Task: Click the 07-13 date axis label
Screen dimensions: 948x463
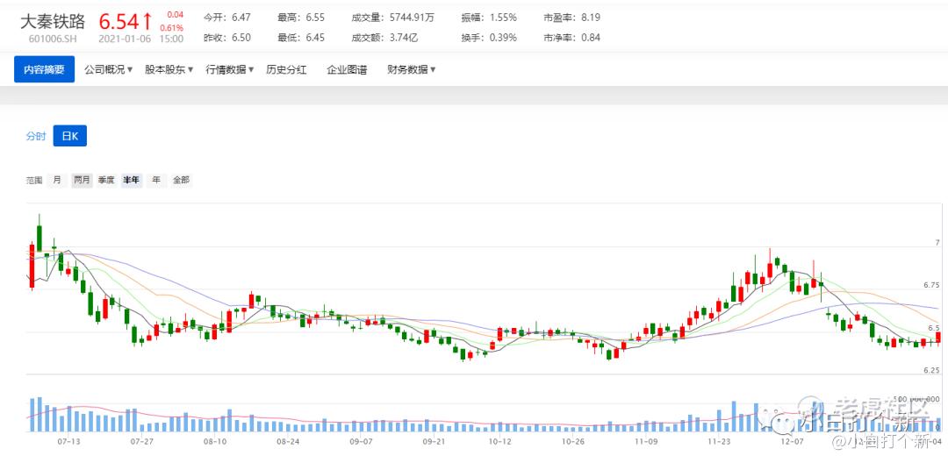Action: click(68, 441)
